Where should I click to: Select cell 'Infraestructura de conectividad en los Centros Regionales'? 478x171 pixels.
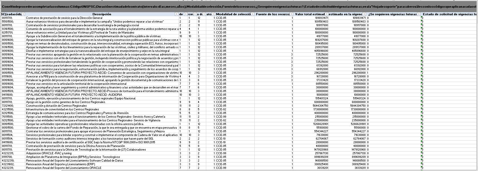point(102,109)
